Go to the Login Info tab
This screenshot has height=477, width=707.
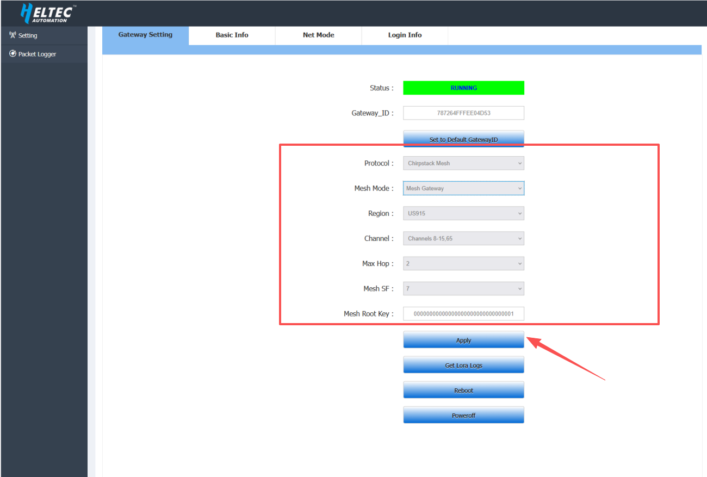click(405, 35)
